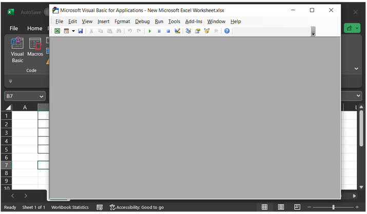Click the Redo arrow icon
367x214 pixels.
[139, 31]
